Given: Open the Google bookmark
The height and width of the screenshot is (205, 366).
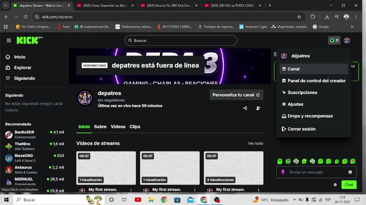Looking at the screenshot, I should pyautogui.click(x=321, y=27).
